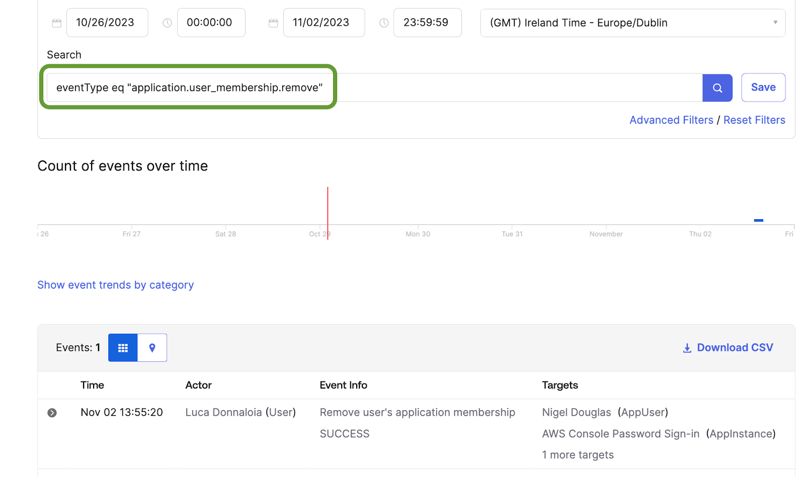
Task: Switch to map location view
Action: pyautogui.click(x=152, y=348)
